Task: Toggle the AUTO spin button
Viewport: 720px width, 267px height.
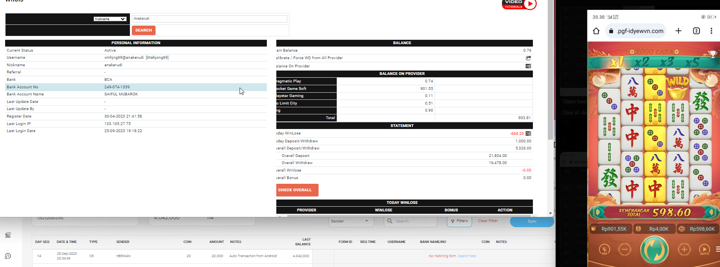Action: click(704, 249)
